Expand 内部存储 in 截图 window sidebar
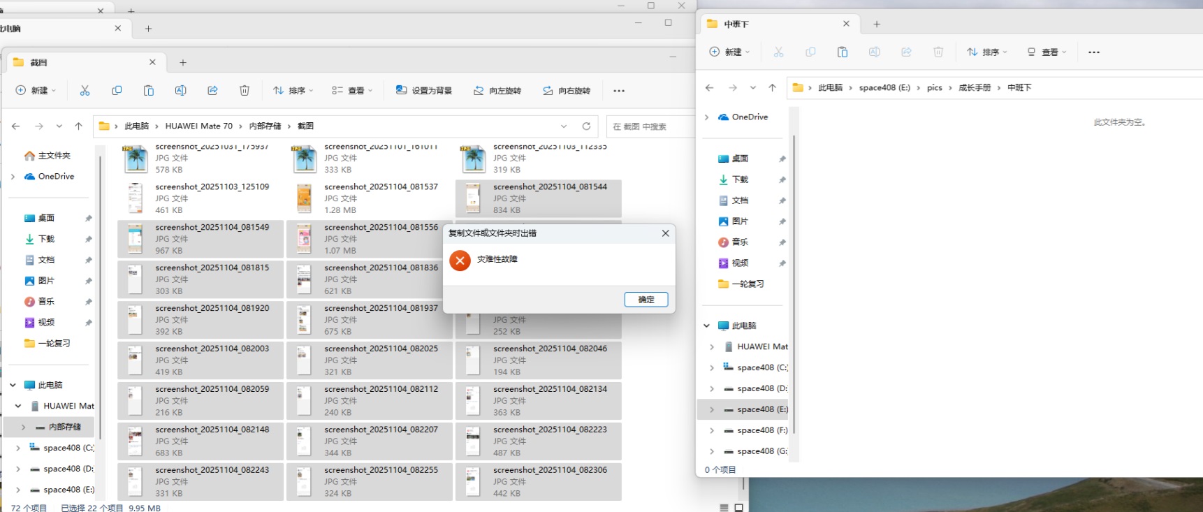The height and width of the screenshot is (512, 1203). (23, 427)
